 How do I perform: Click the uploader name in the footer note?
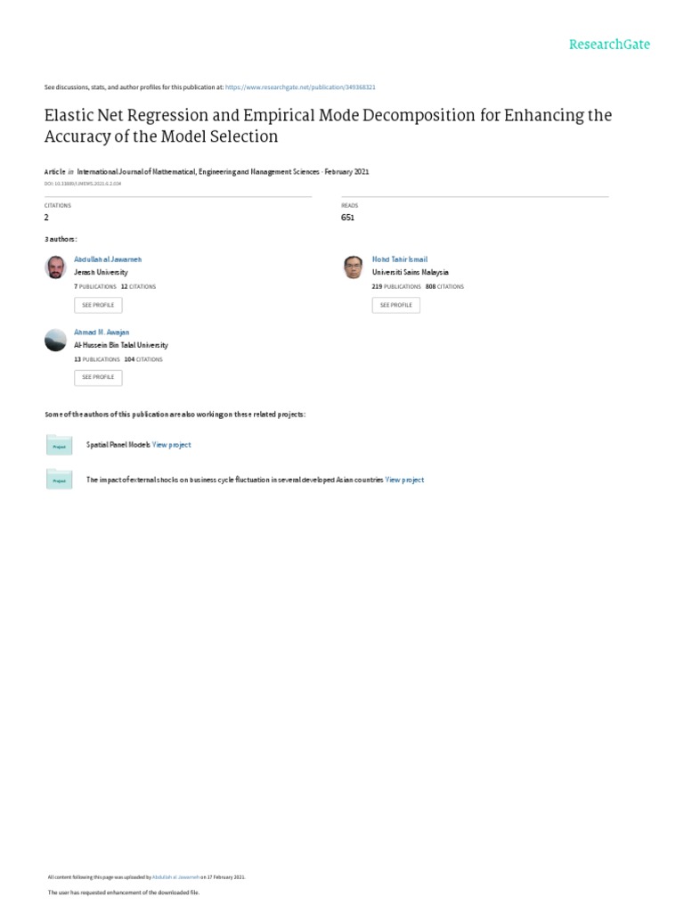pyautogui.click(x=176, y=876)
